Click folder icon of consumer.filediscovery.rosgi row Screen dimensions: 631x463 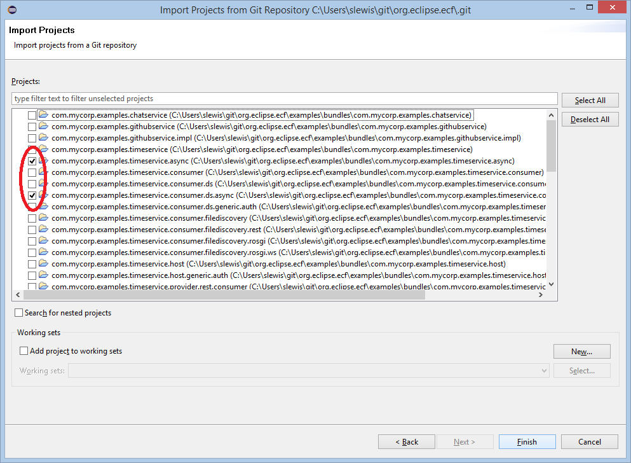click(43, 241)
